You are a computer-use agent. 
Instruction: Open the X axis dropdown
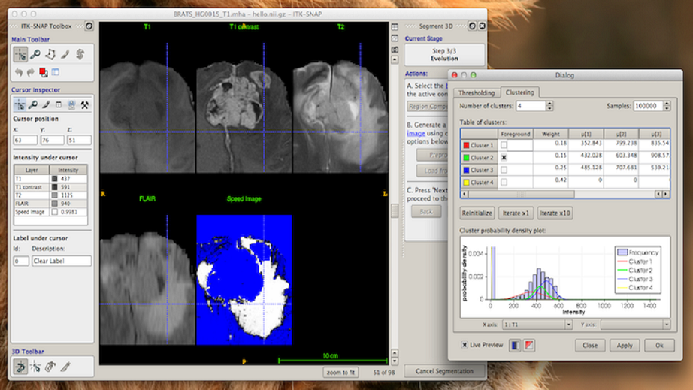(x=537, y=324)
